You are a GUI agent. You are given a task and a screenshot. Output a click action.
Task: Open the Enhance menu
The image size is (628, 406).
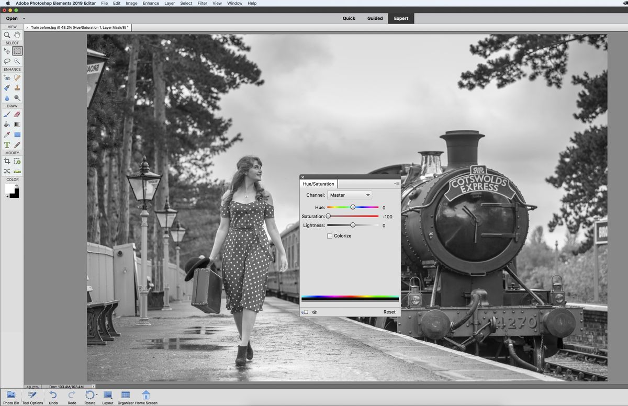[151, 3]
